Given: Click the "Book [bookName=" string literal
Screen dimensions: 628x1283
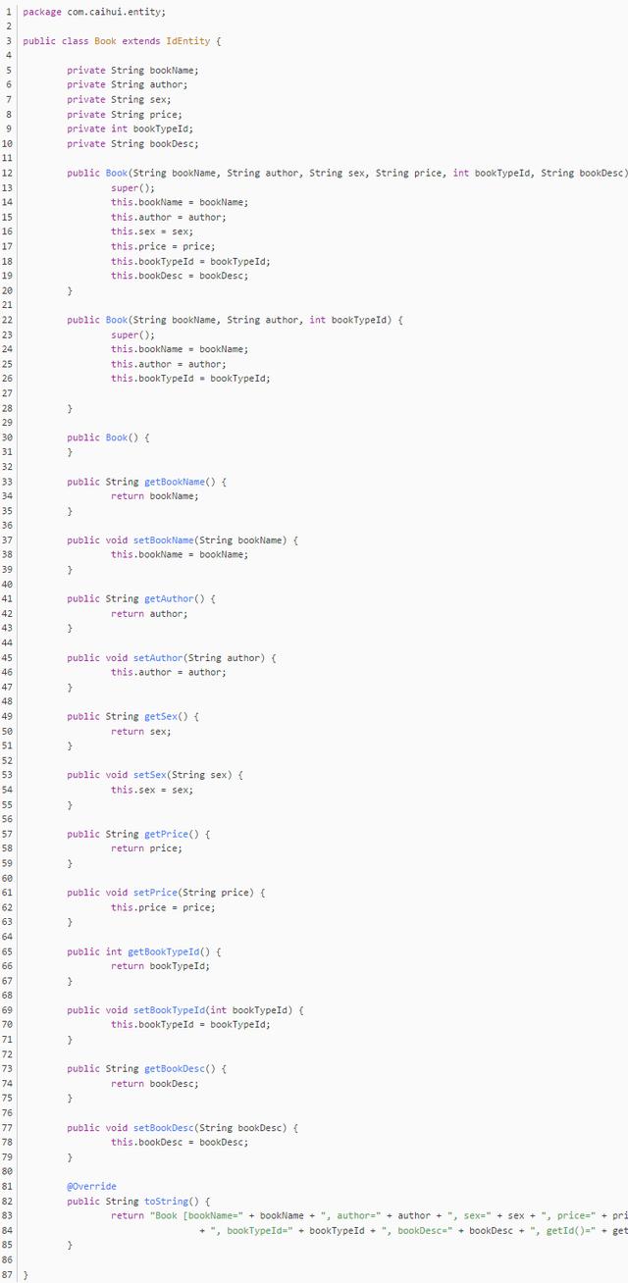Looking at the screenshot, I should [x=196, y=1215].
